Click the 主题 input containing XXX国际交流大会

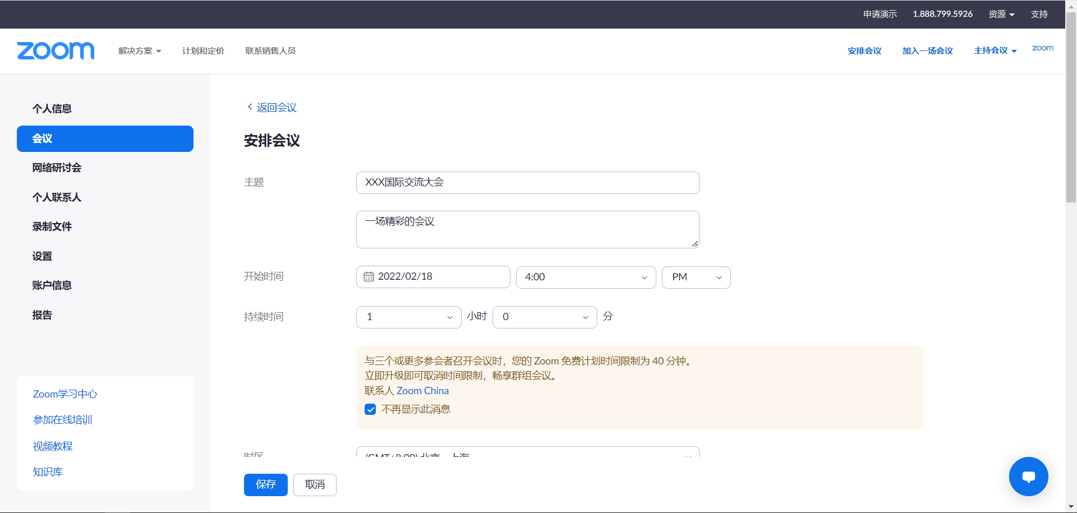527,182
